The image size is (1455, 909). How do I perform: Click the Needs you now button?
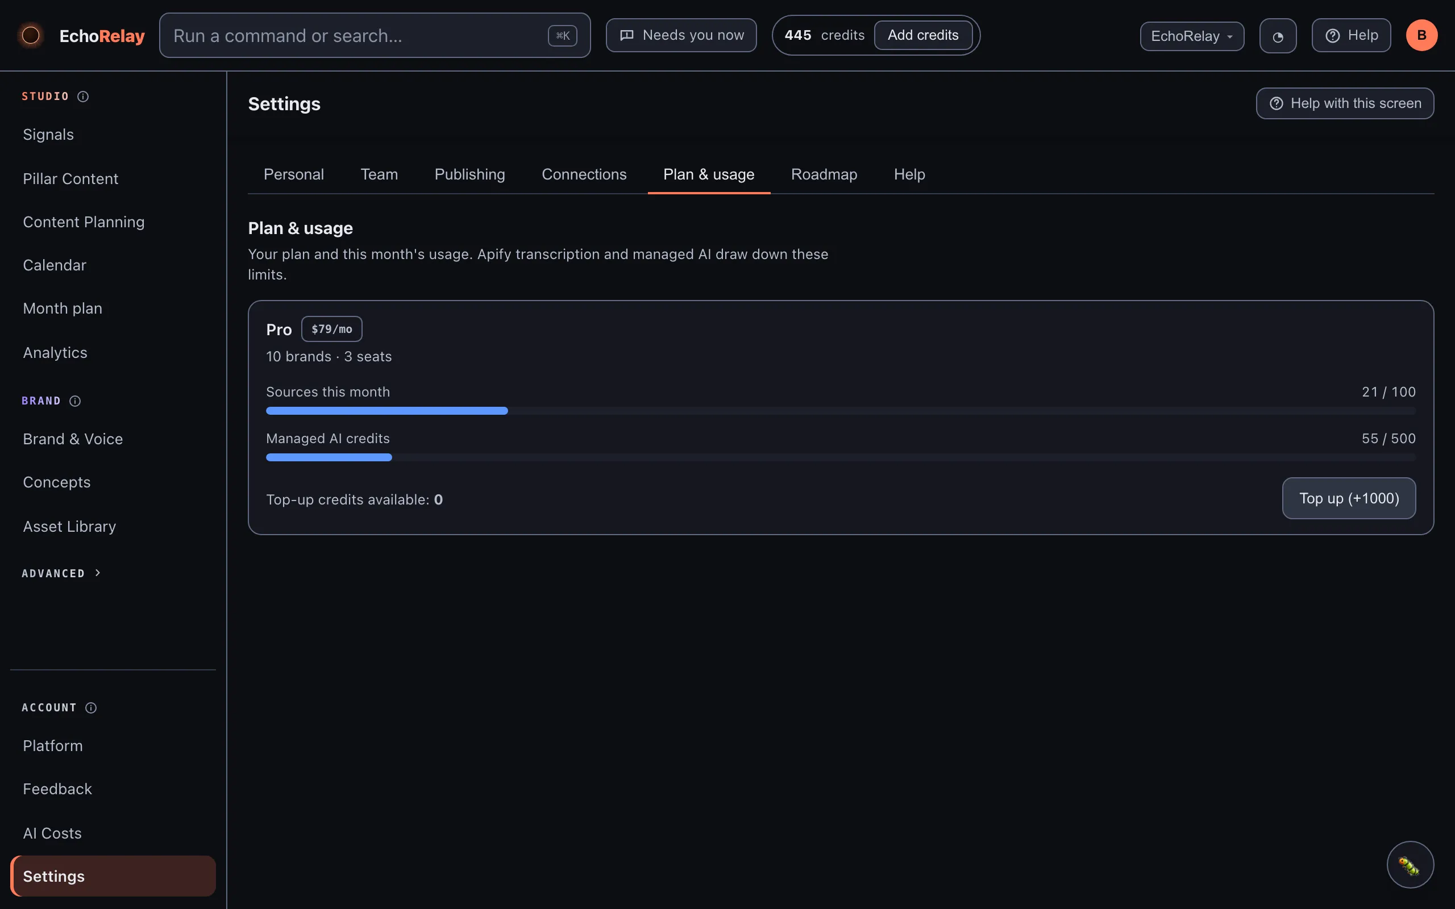pos(681,35)
